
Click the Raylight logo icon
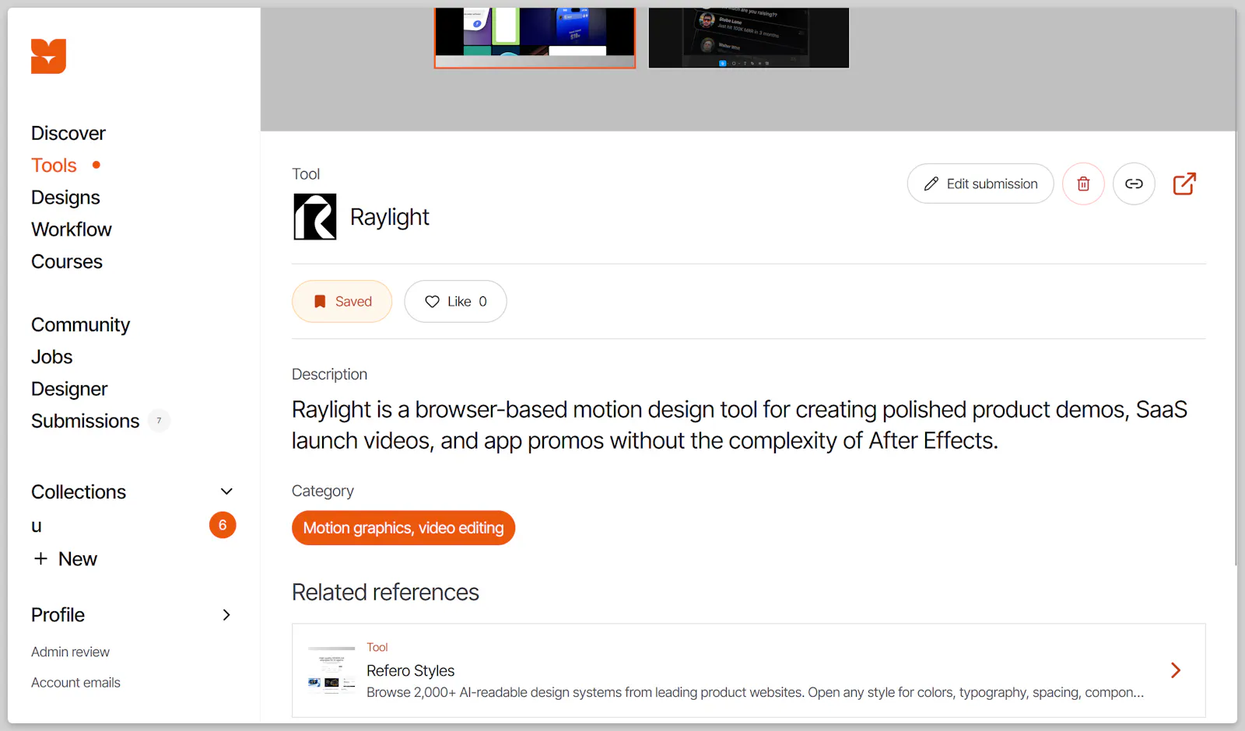click(x=315, y=217)
